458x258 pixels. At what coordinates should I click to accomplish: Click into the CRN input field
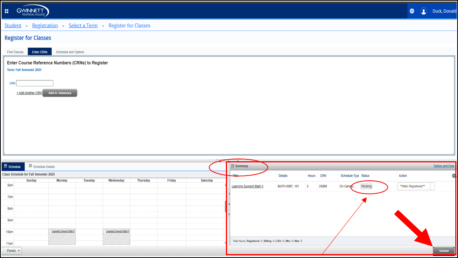(35, 83)
